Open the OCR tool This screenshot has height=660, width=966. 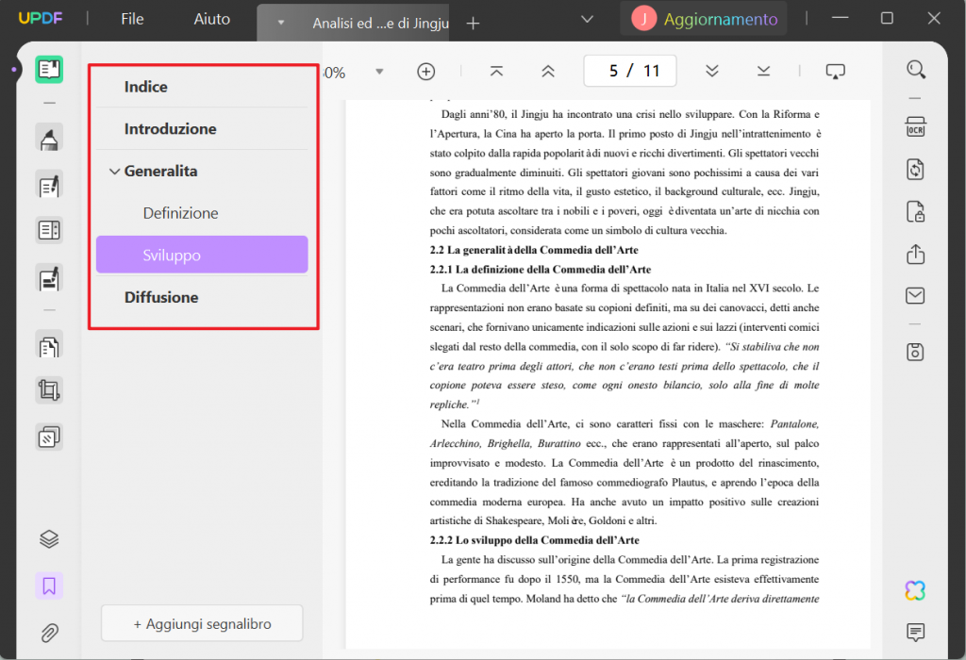coord(914,126)
